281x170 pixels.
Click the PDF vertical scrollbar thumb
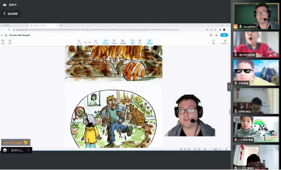point(230,112)
